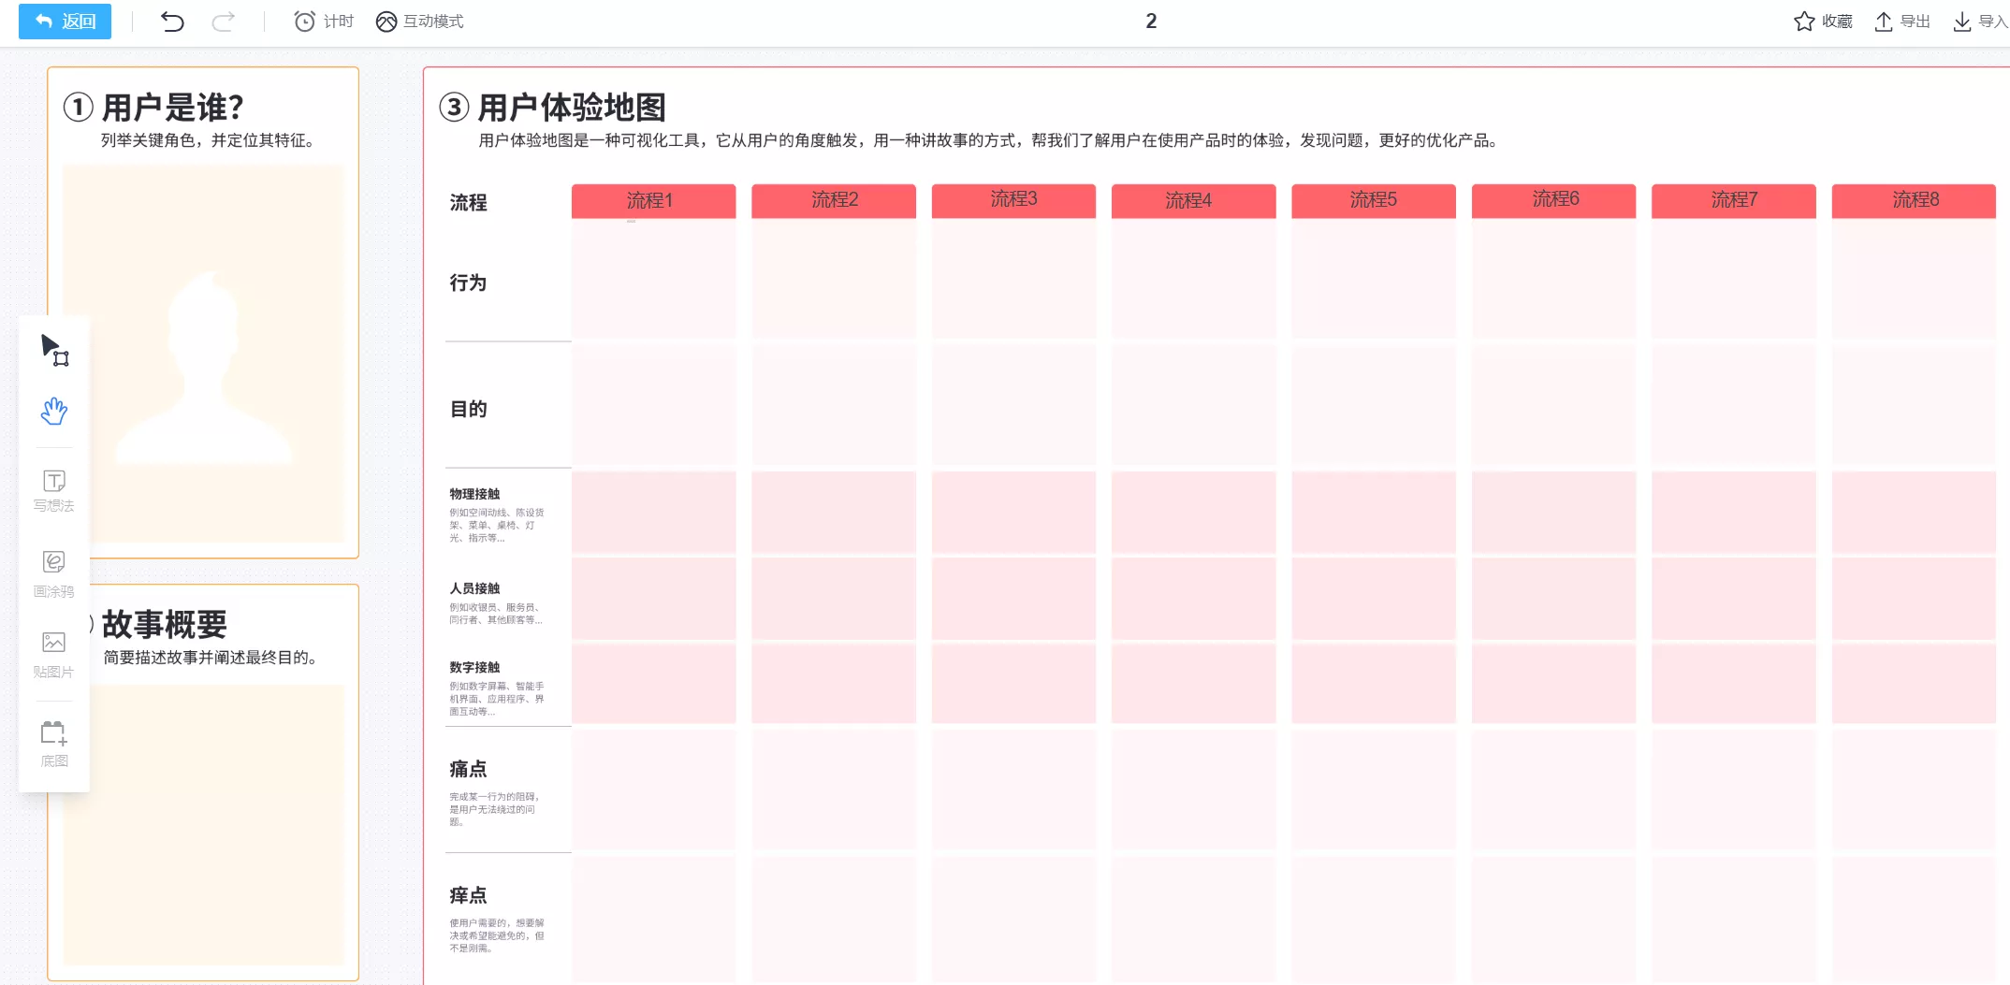Click the 物理接触 row label

pos(474,494)
